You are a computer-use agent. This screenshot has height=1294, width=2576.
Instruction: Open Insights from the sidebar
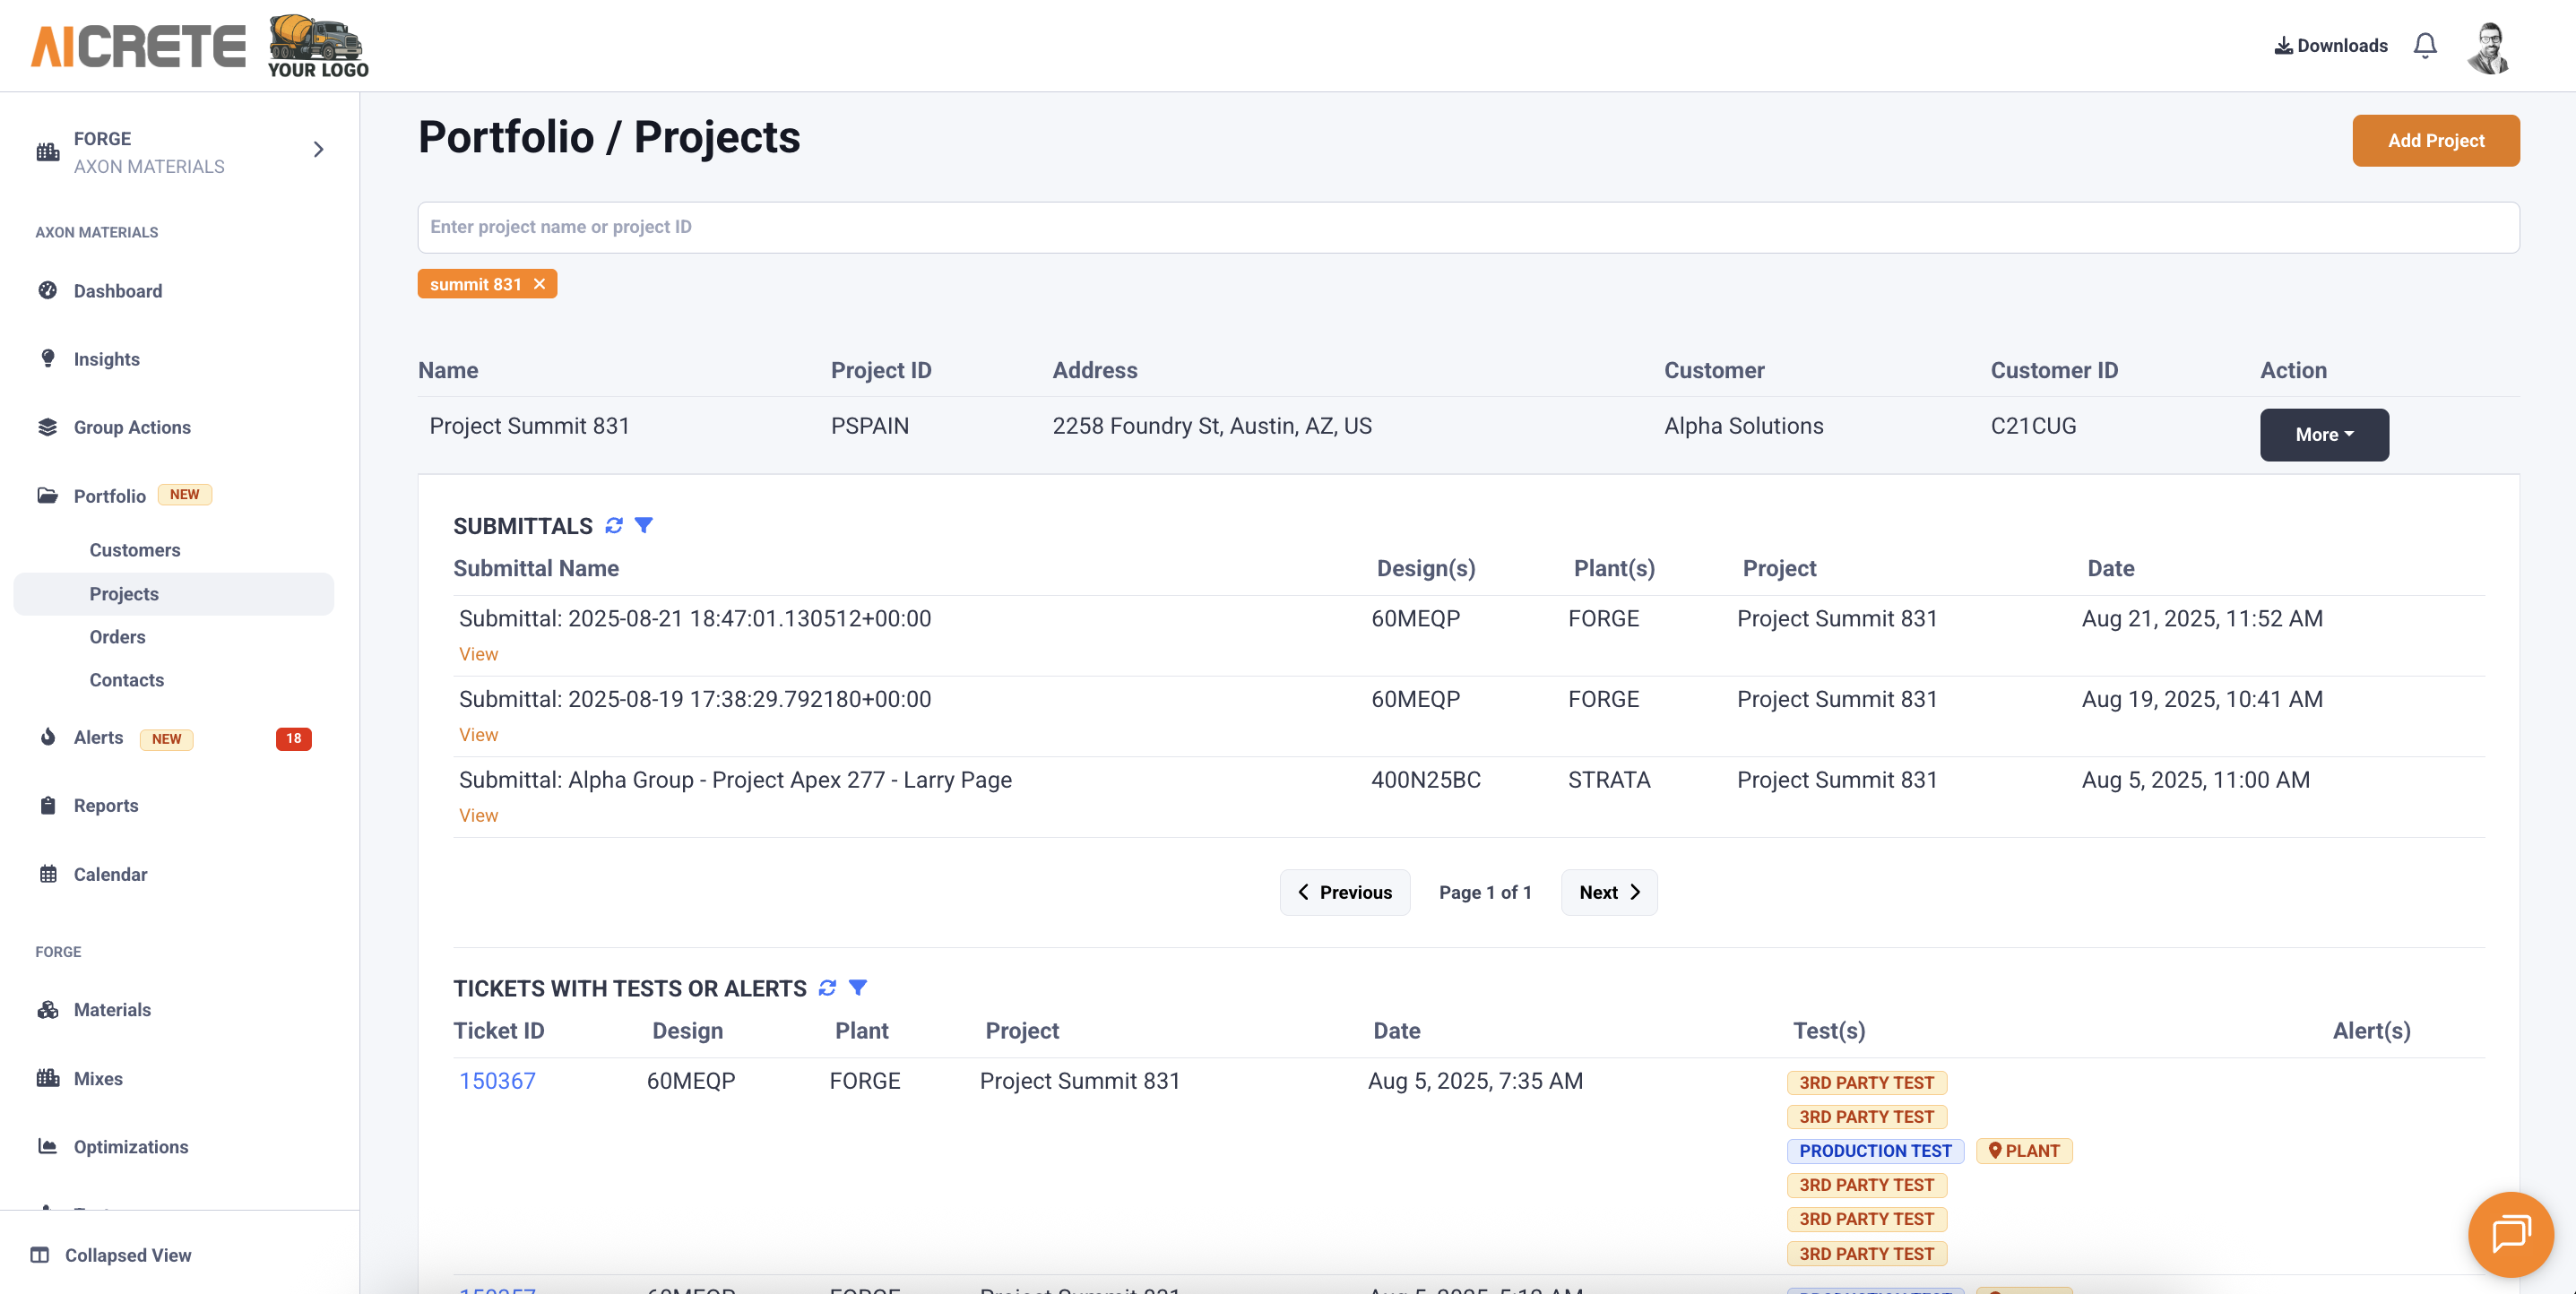click(x=107, y=359)
